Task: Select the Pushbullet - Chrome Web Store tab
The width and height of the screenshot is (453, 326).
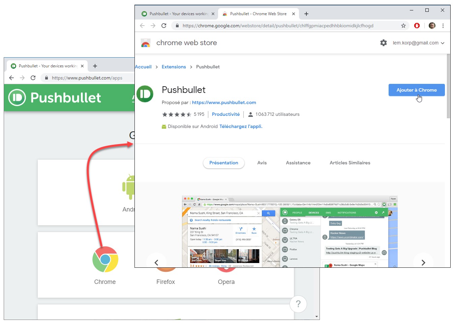Action: click(x=258, y=14)
